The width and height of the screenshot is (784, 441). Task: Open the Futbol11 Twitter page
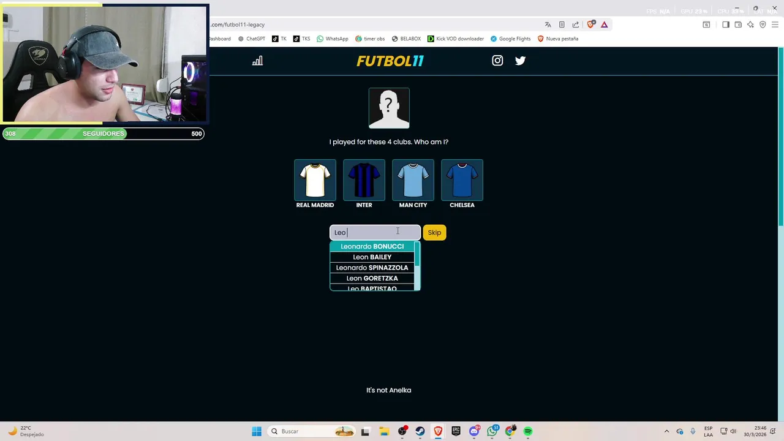coord(520,61)
